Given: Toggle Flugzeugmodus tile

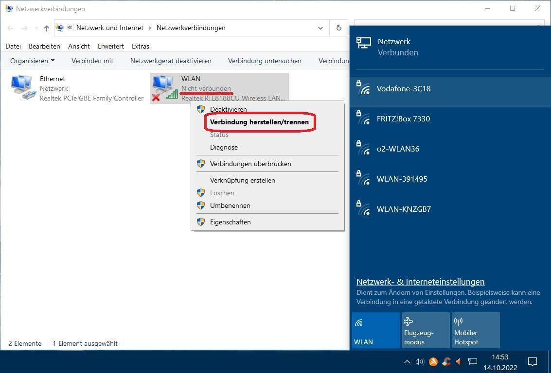Looking at the screenshot, I should coord(426,330).
